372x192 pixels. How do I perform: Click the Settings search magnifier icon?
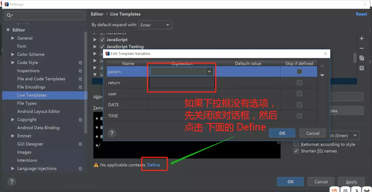tap(10, 16)
